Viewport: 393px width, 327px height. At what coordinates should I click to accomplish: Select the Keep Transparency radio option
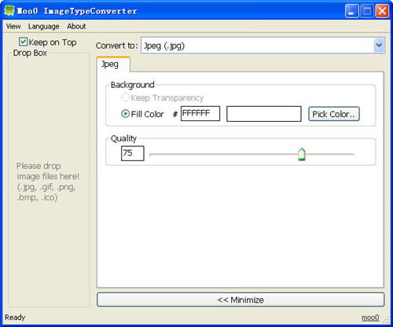125,97
